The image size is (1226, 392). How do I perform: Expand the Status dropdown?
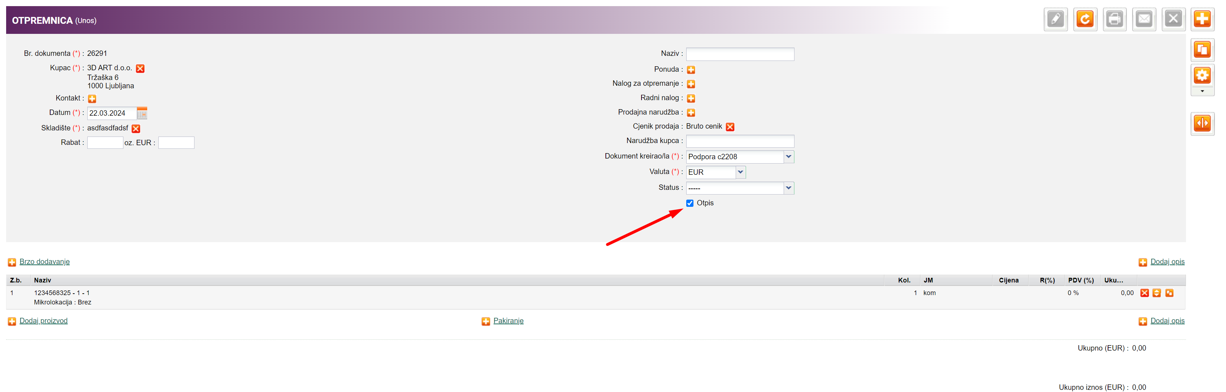(788, 188)
